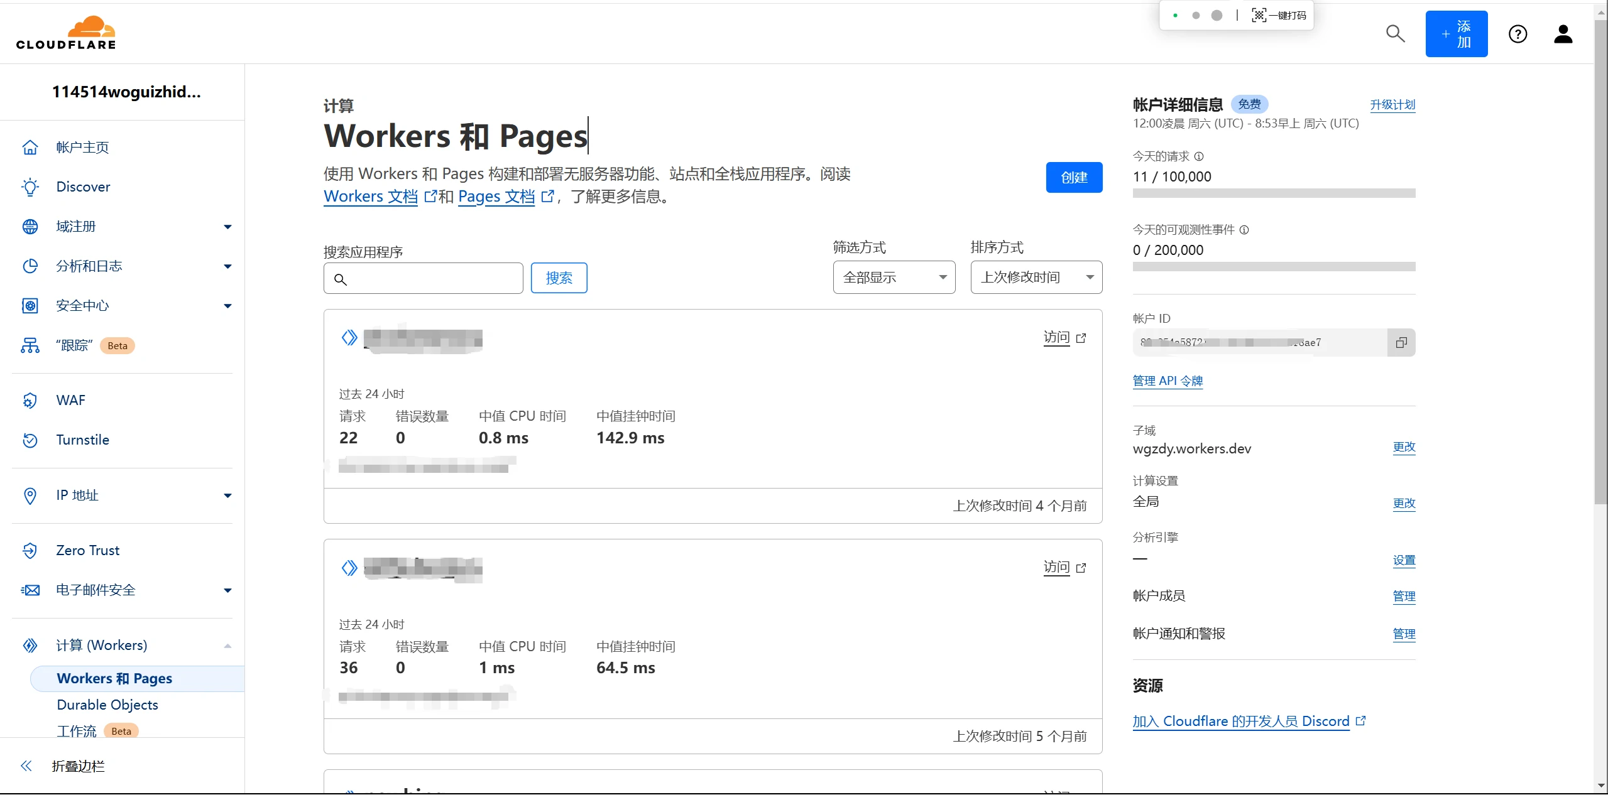
Task: Open 工作流 Beta submenu item
Action: coord(97,732)
